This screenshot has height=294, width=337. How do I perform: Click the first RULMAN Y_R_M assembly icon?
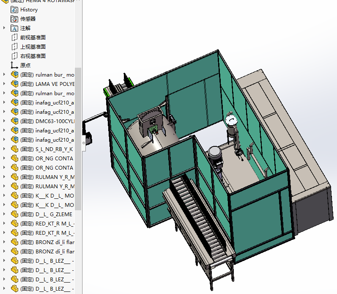click(15, 177)
